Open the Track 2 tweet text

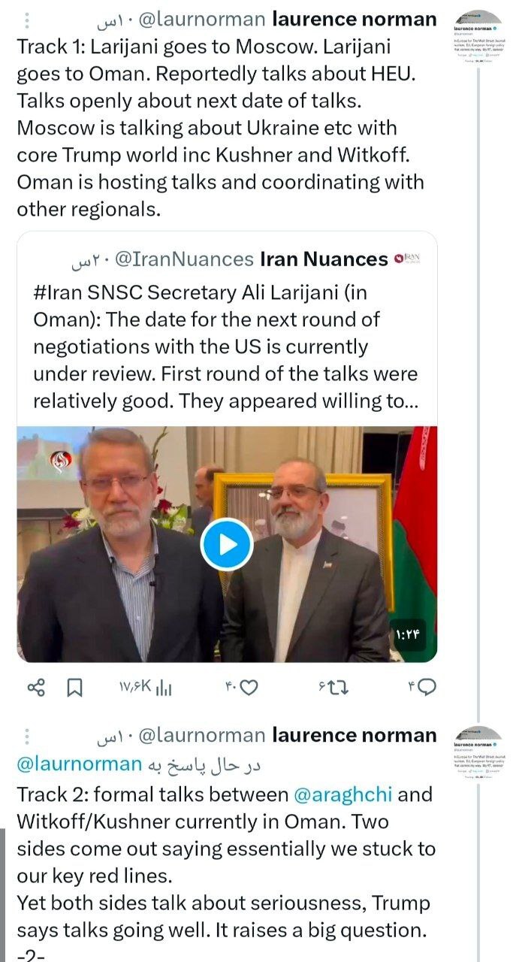point(225,863)
